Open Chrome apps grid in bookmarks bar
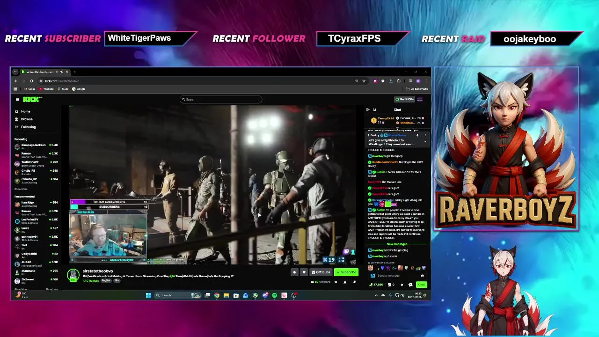 pyautogui.click(x=15, y=89)
